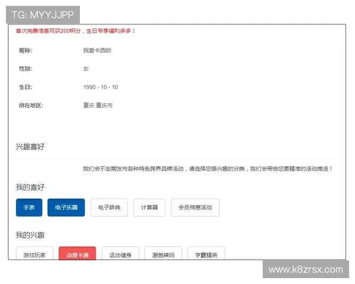
Task: Click the 兴趣喜好 section heading
Action: click(x=30, y=147)
